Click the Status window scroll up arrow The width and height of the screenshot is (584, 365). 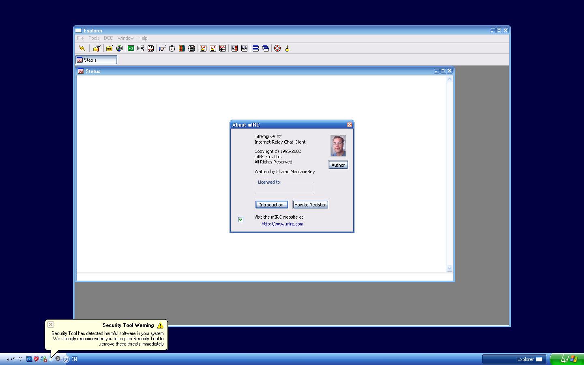tap(449, 79)
